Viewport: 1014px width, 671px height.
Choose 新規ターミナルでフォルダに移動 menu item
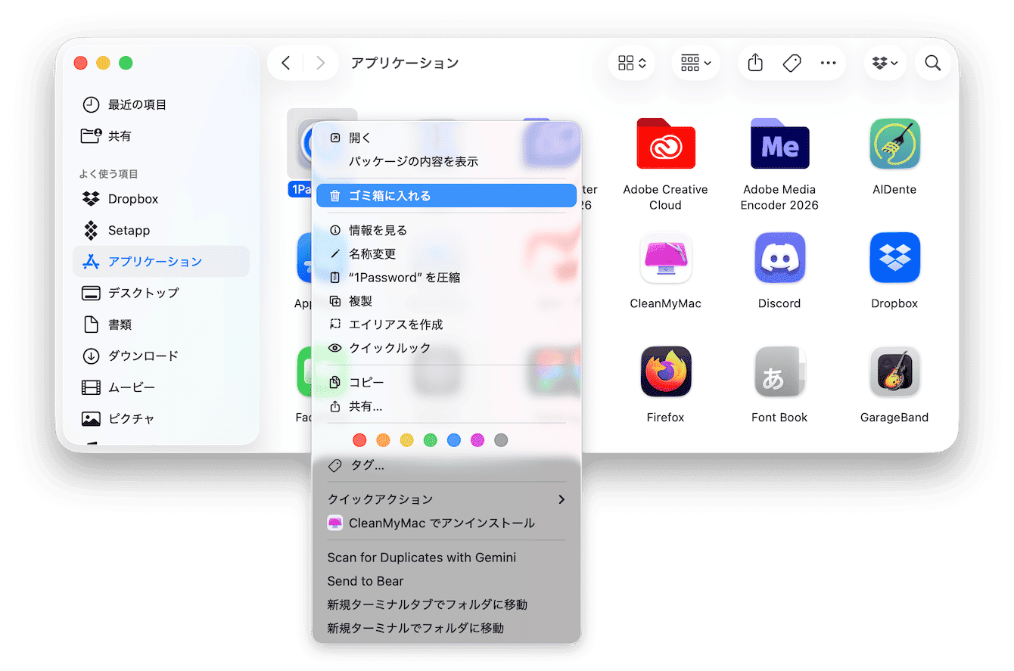point(446,628)
